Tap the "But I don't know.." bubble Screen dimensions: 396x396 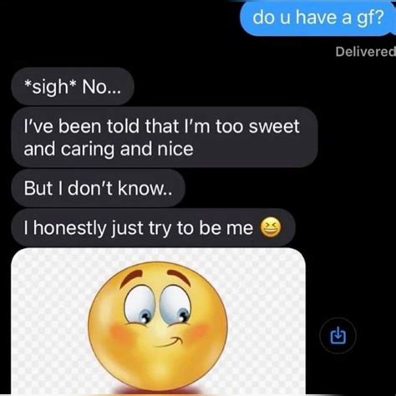(x=98, y=188)
